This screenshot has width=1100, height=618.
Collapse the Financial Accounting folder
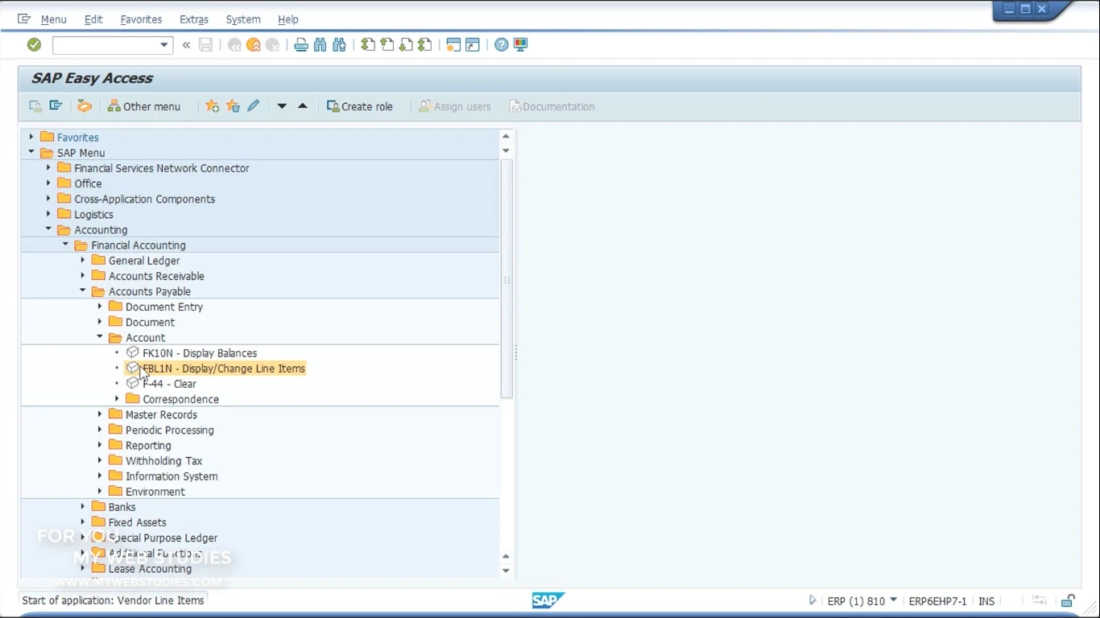65,245
